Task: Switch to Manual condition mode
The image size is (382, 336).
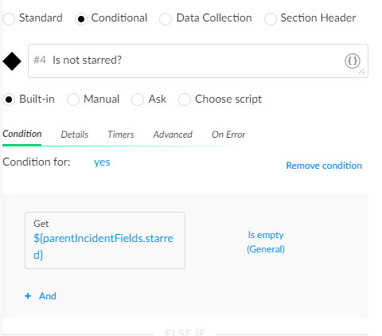Action: click(x=73, y=100)
